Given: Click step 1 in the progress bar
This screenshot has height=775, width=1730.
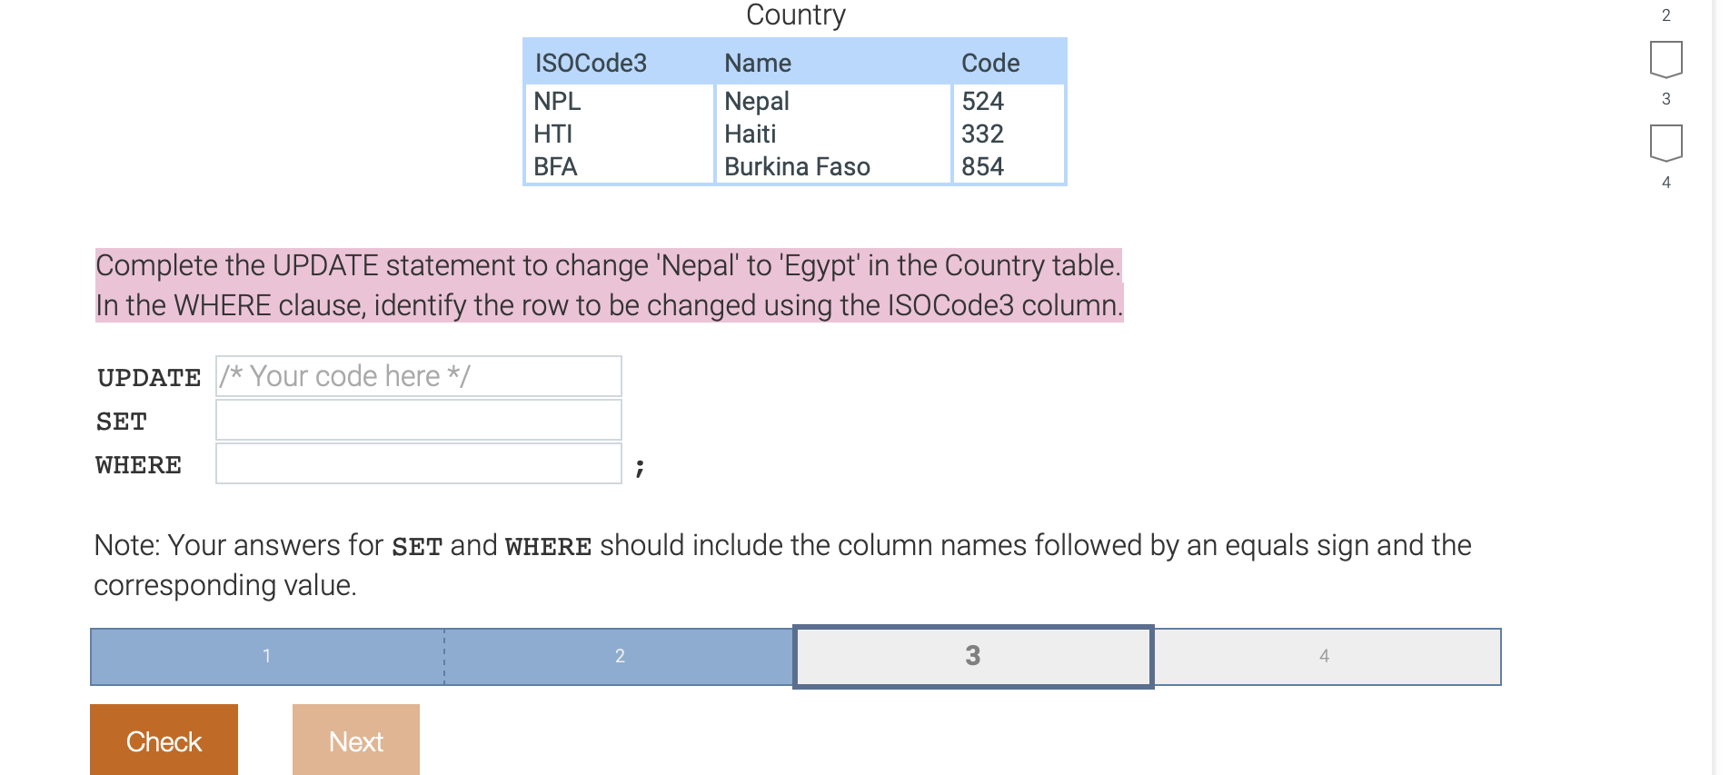Looking at the screenshot, I should (266, 656).
